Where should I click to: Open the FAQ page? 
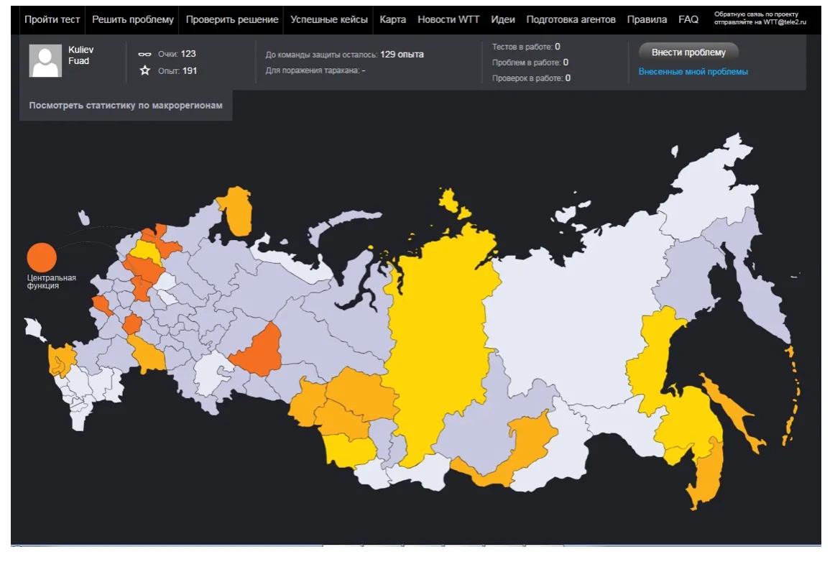[688, 19]
